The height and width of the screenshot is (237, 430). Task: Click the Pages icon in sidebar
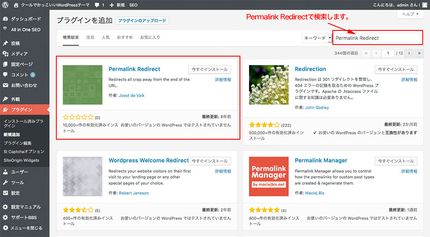pyautogui.click(x=6, y=64)
